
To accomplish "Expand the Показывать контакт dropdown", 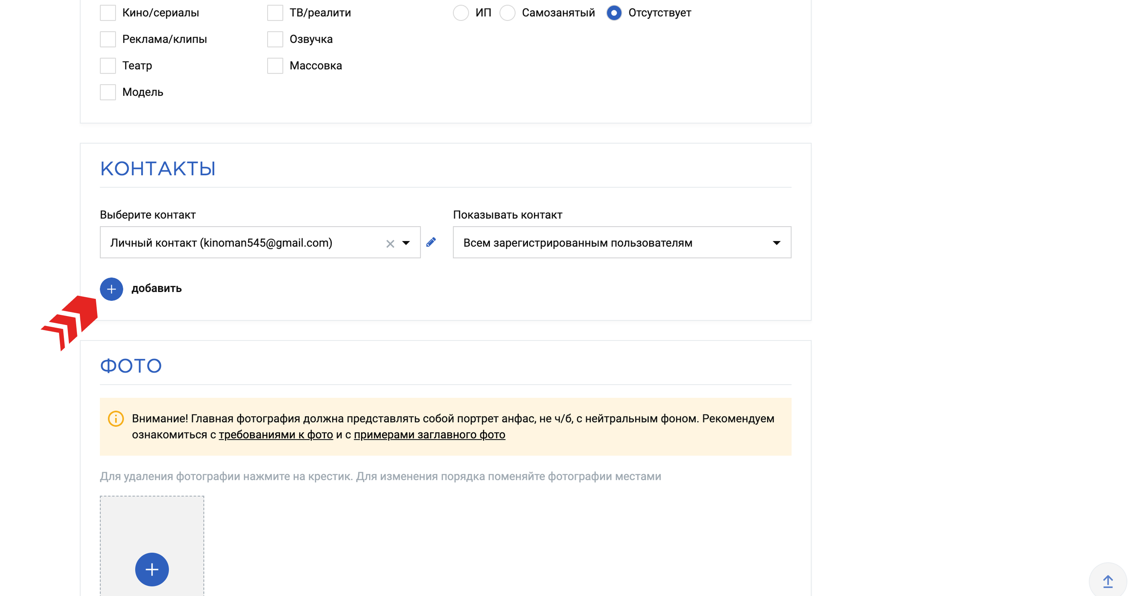I will tap(622, 243).
